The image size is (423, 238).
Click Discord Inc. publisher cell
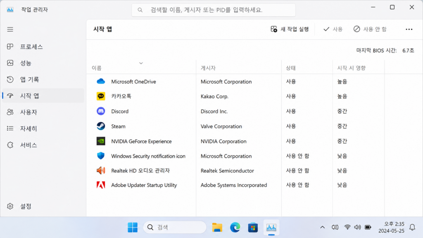pyautogui.click(x=214, y=111)
